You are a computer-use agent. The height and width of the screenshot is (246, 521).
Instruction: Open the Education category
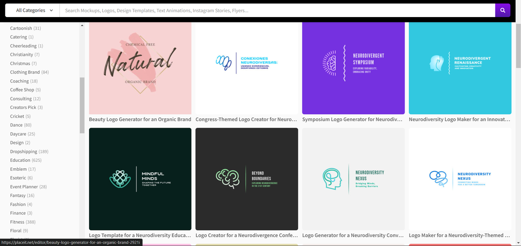click(26, 160)
